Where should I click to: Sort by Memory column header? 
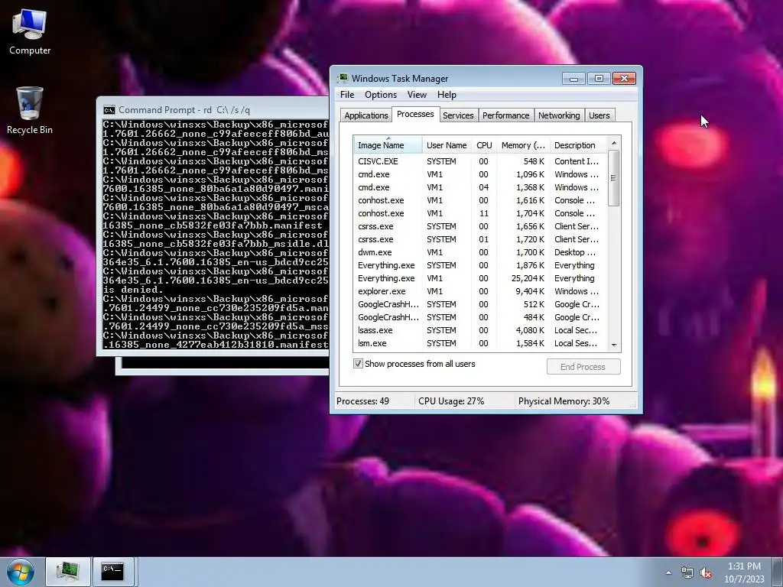tap(523, 144)
